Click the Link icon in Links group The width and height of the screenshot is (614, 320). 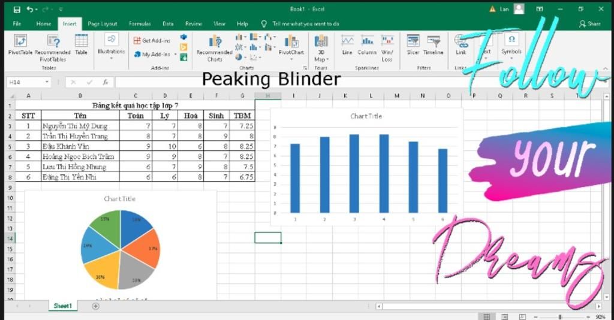tap(461, 41)
